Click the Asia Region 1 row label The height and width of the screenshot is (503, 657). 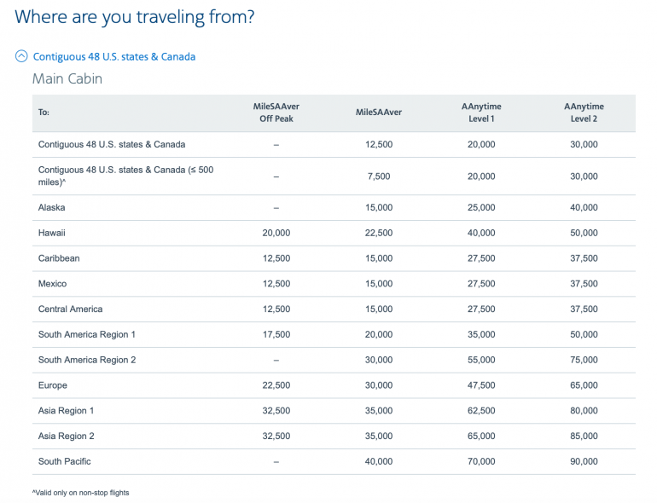click(67, 411)
